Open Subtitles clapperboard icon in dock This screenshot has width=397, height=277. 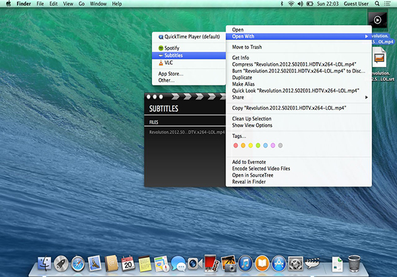click(312, 264)
